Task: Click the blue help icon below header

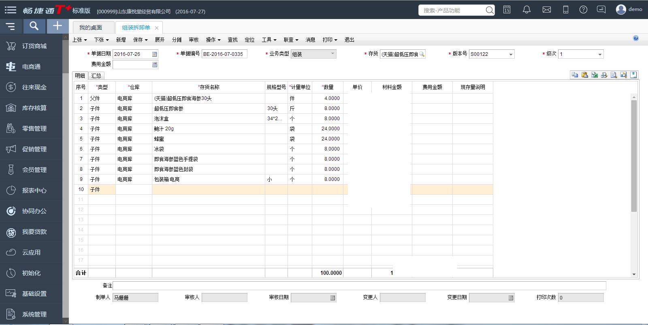Action: (x=636, y=38)
